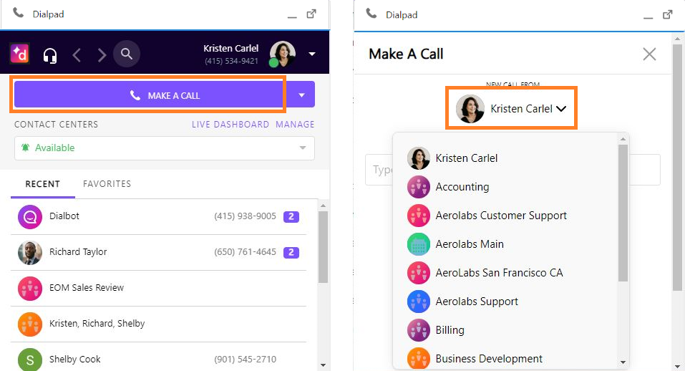Viewport: 685px width, 371px height.
Task: Close the Make A Call panel
Action: pyautogui.click(x=650, y=54)
